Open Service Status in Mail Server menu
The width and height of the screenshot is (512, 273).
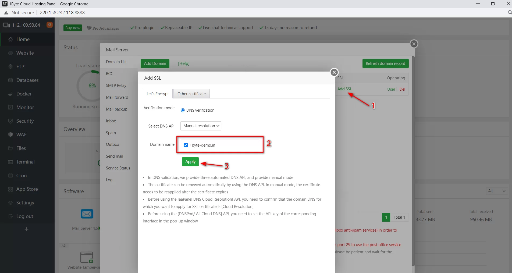(x=118, y=168)
